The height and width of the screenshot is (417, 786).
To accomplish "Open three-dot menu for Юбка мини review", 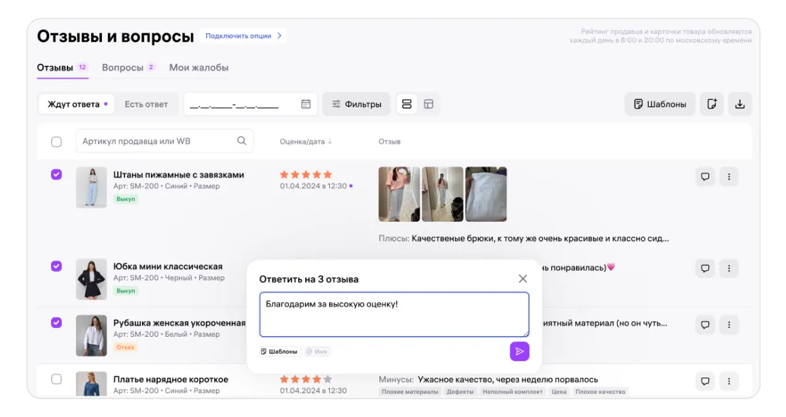I will click(x=729, y=268).
